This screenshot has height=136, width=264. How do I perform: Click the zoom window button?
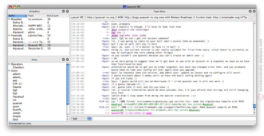[19, 7]
